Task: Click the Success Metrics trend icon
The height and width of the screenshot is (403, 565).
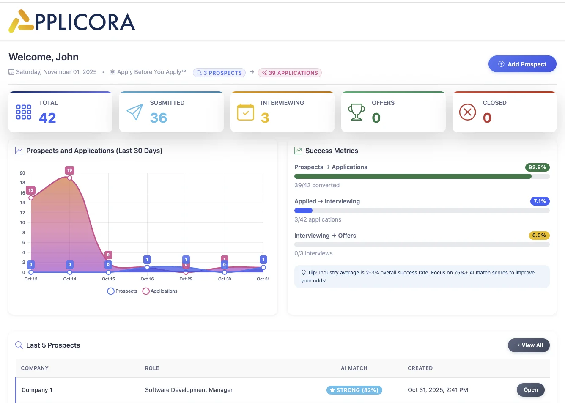Action: click(298, 151)
